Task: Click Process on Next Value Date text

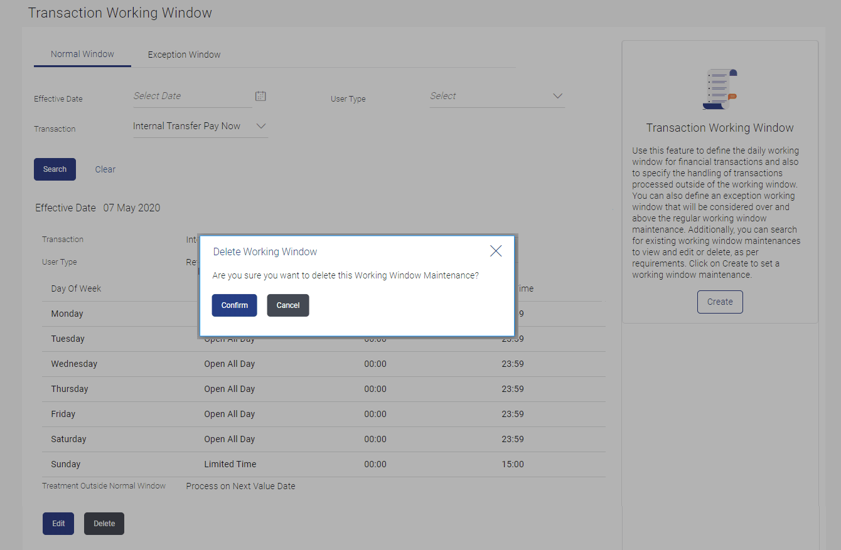Action: point(240,486)
